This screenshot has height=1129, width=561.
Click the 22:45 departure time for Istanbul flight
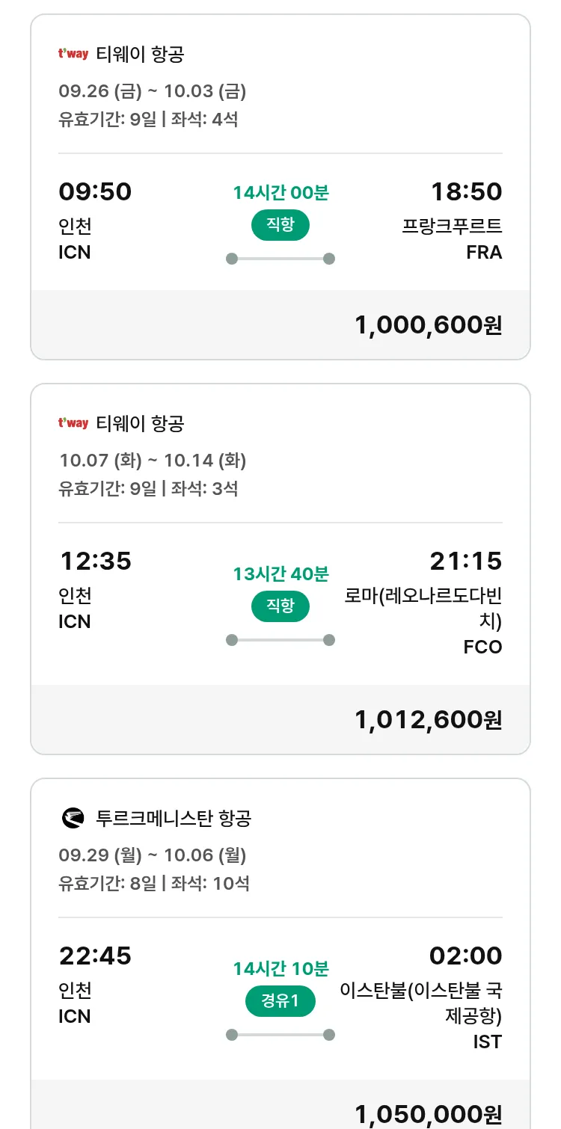[x=95, y=956]
